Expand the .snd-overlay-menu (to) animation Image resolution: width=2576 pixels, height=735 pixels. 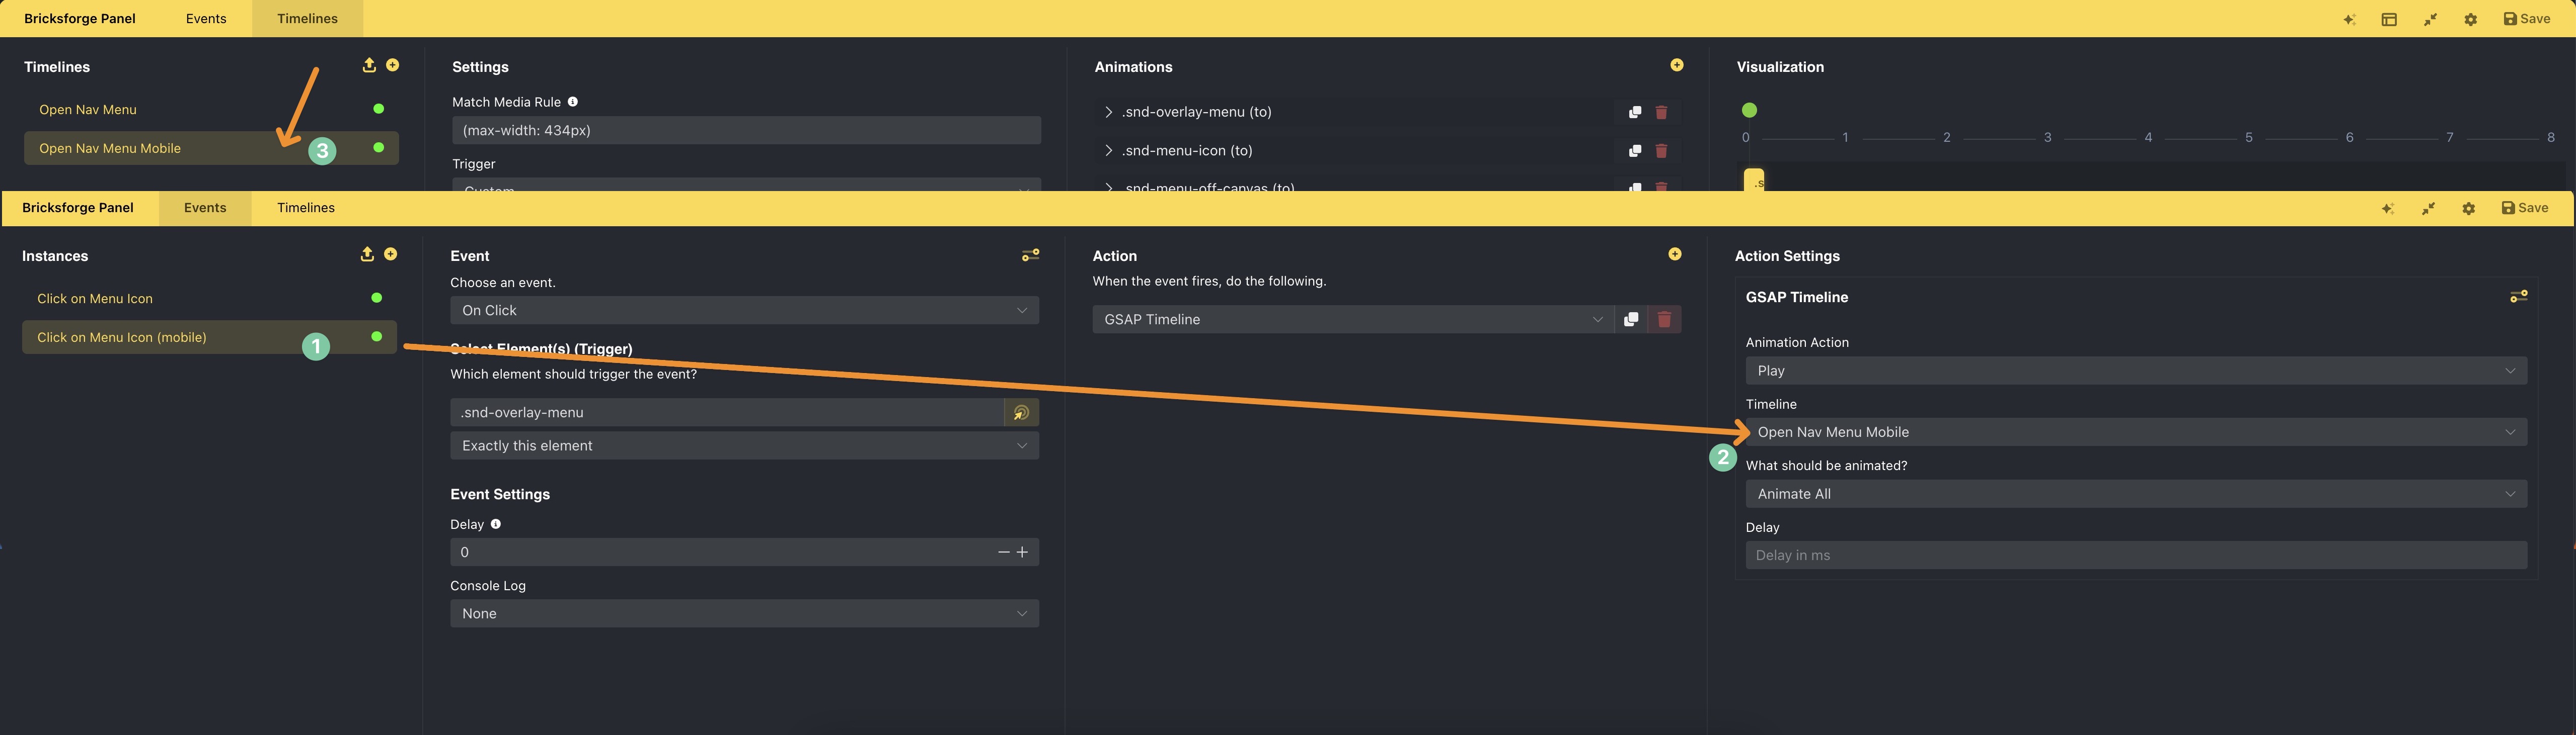click(x=1108, y=112)
